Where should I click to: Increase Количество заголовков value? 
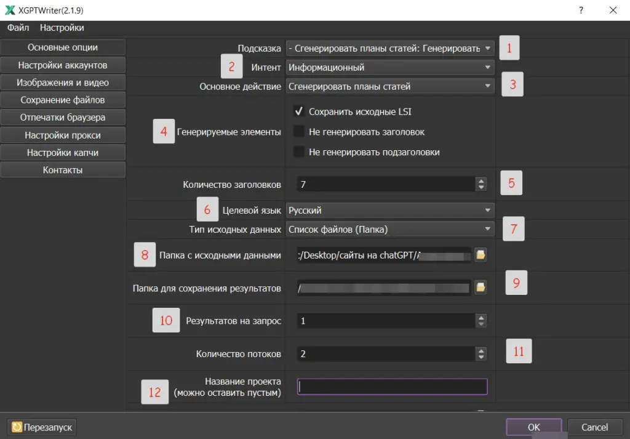pyautogui.click(x=481, y=181)
